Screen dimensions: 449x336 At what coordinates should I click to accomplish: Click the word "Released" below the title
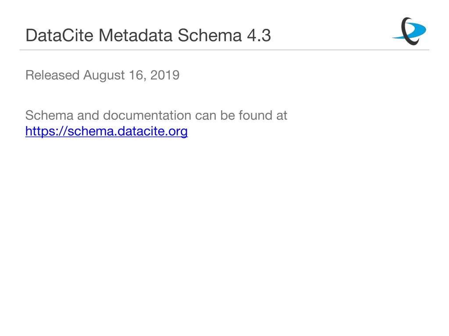pyautogui.click(x=52, y=75)
